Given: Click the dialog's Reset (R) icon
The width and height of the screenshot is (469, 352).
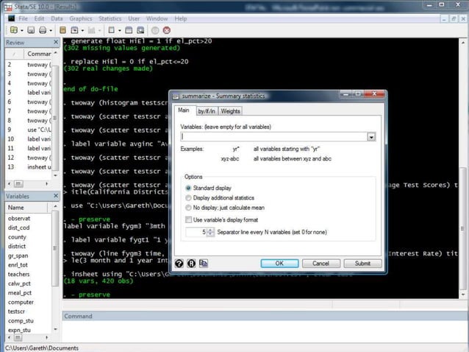Looking at the screenshot, I should point(191,263).
